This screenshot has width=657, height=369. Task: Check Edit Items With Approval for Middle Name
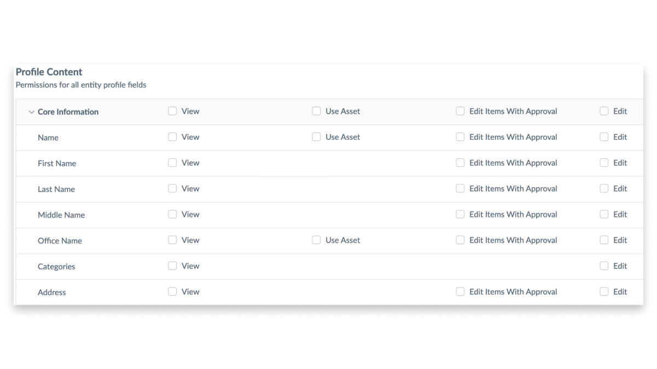[x=460, y=214]
